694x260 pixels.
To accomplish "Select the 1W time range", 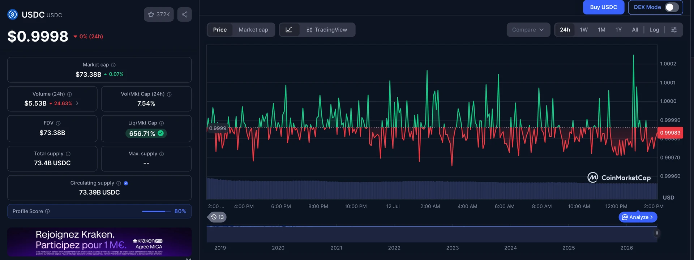I will point(584,30).
